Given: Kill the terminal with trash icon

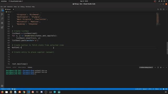Looking at the screenshot, I should click(161, 67).
